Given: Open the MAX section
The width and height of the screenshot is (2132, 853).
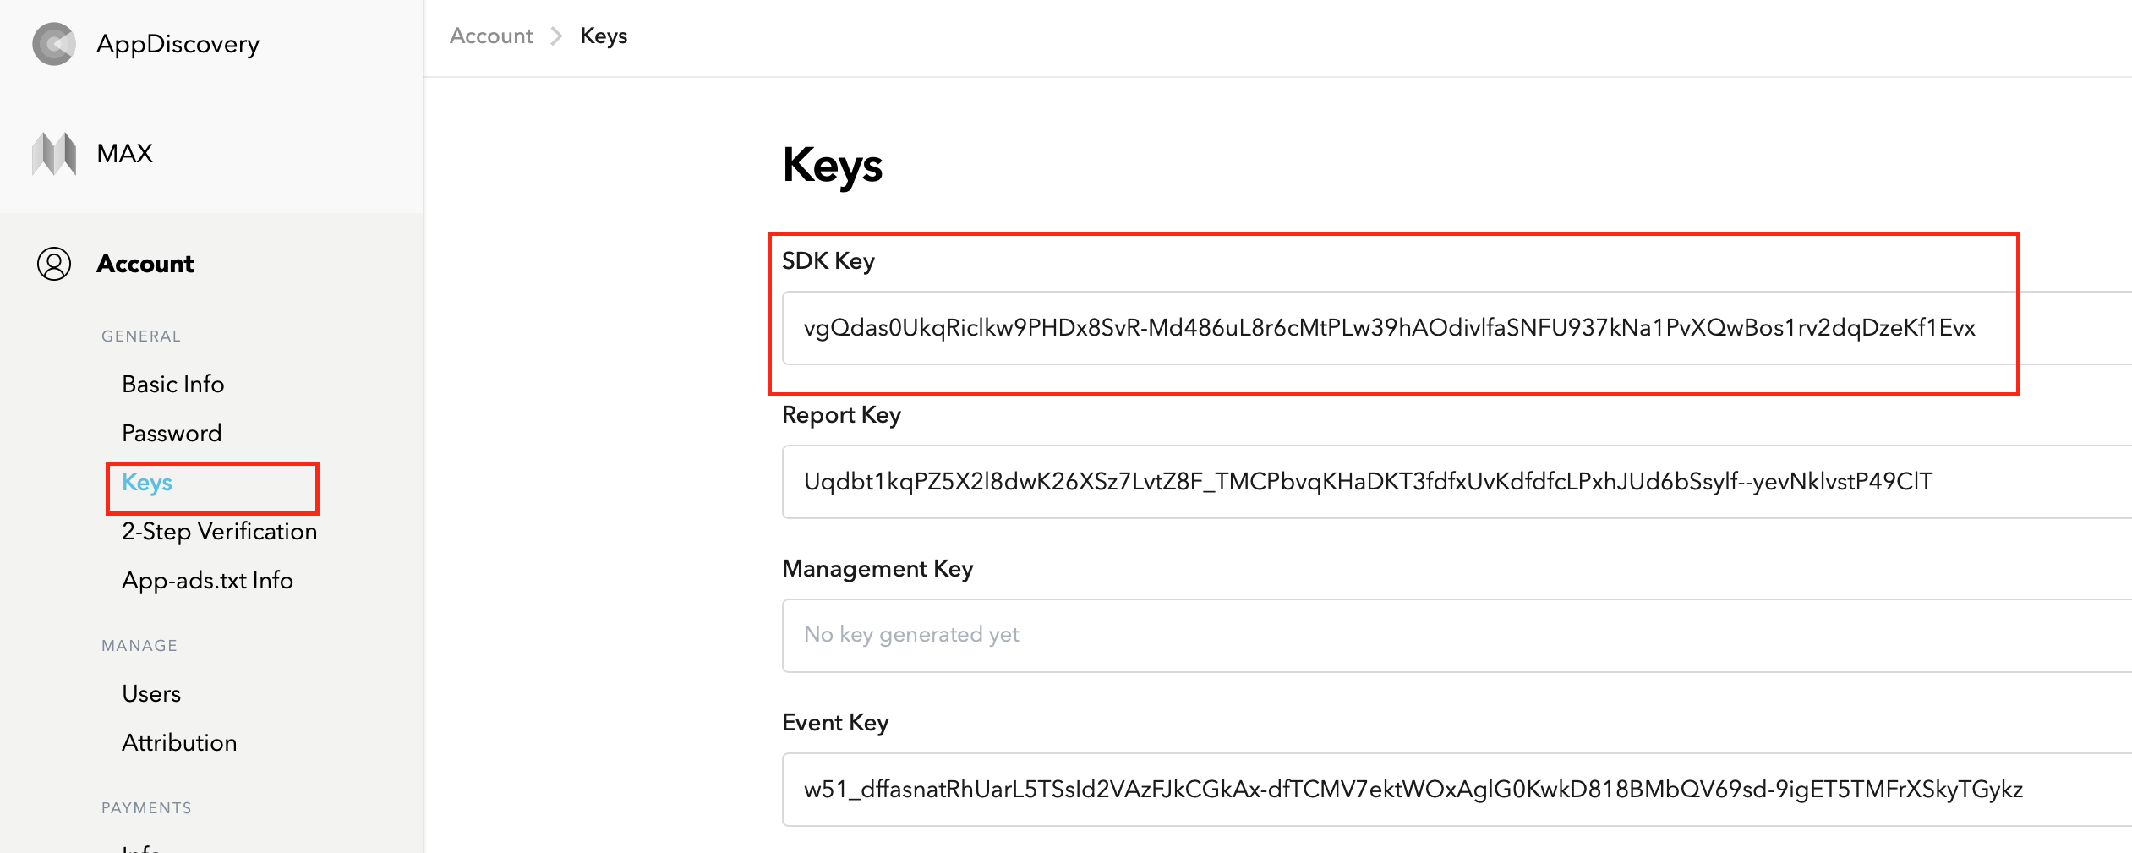Looking at the screenshot, I should (x=124, y=154).
